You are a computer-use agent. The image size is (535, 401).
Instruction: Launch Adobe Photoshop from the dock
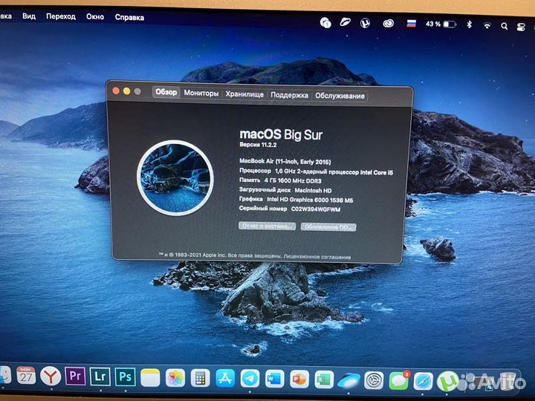125,376
